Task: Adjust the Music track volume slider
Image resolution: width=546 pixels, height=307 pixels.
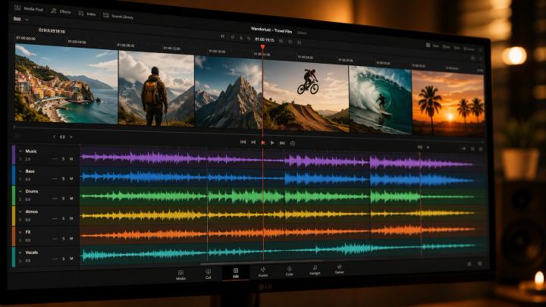Action: 55,158
